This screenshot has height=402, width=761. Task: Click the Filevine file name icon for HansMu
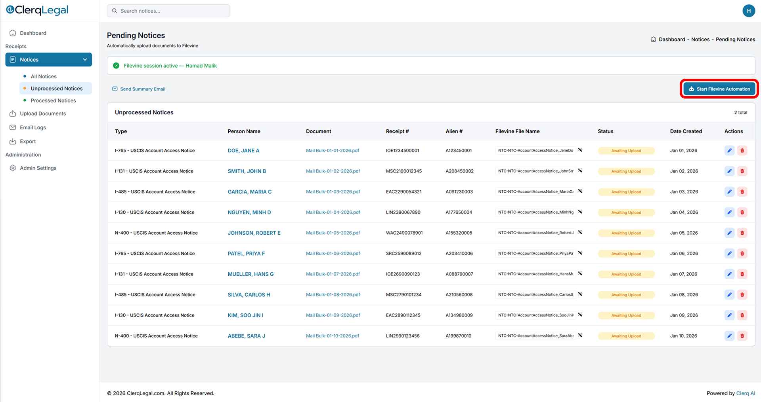coord(580,273)
